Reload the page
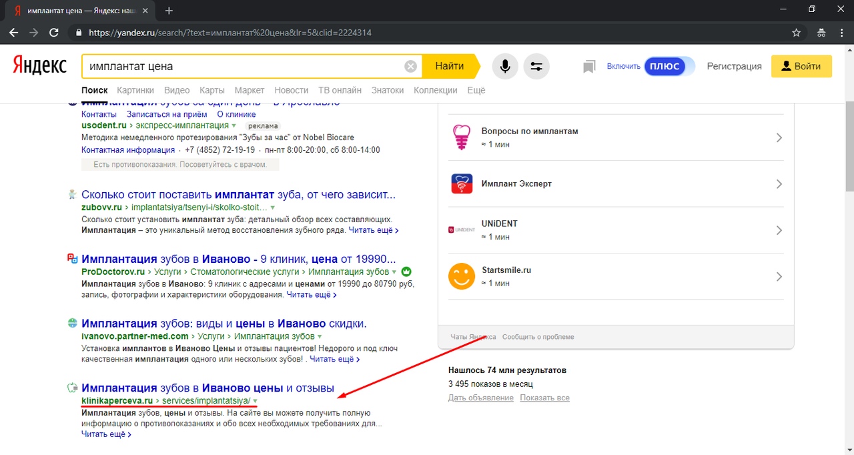The height and width of the screenshot is (455, 854). coord(54,32)
